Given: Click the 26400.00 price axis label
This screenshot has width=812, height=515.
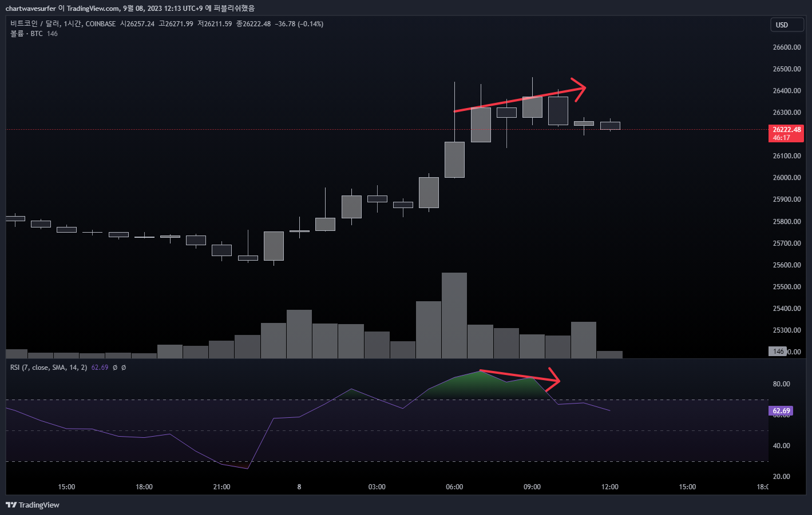Looking at the screenshot, I should tap(787, 91).
